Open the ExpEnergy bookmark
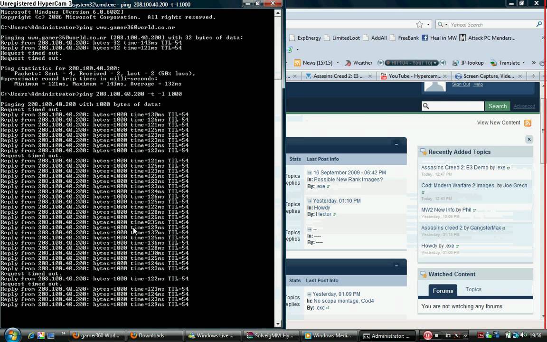The height and width of the screenshot is (342, 547). click(x=305, y=38)
